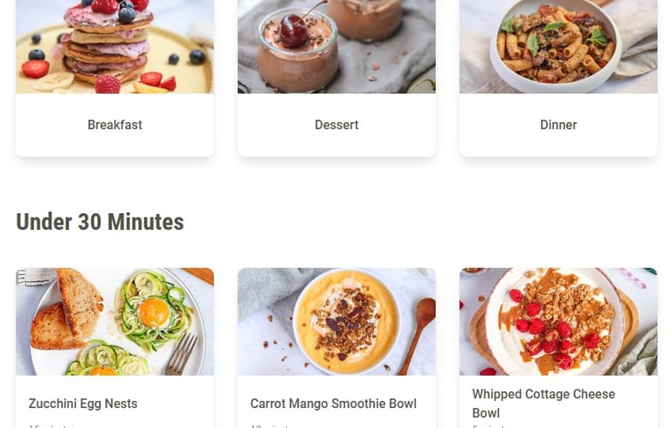Open the Dinner pasta bowl photo
This screenshot has width=671, height=428.
(558, 46)
